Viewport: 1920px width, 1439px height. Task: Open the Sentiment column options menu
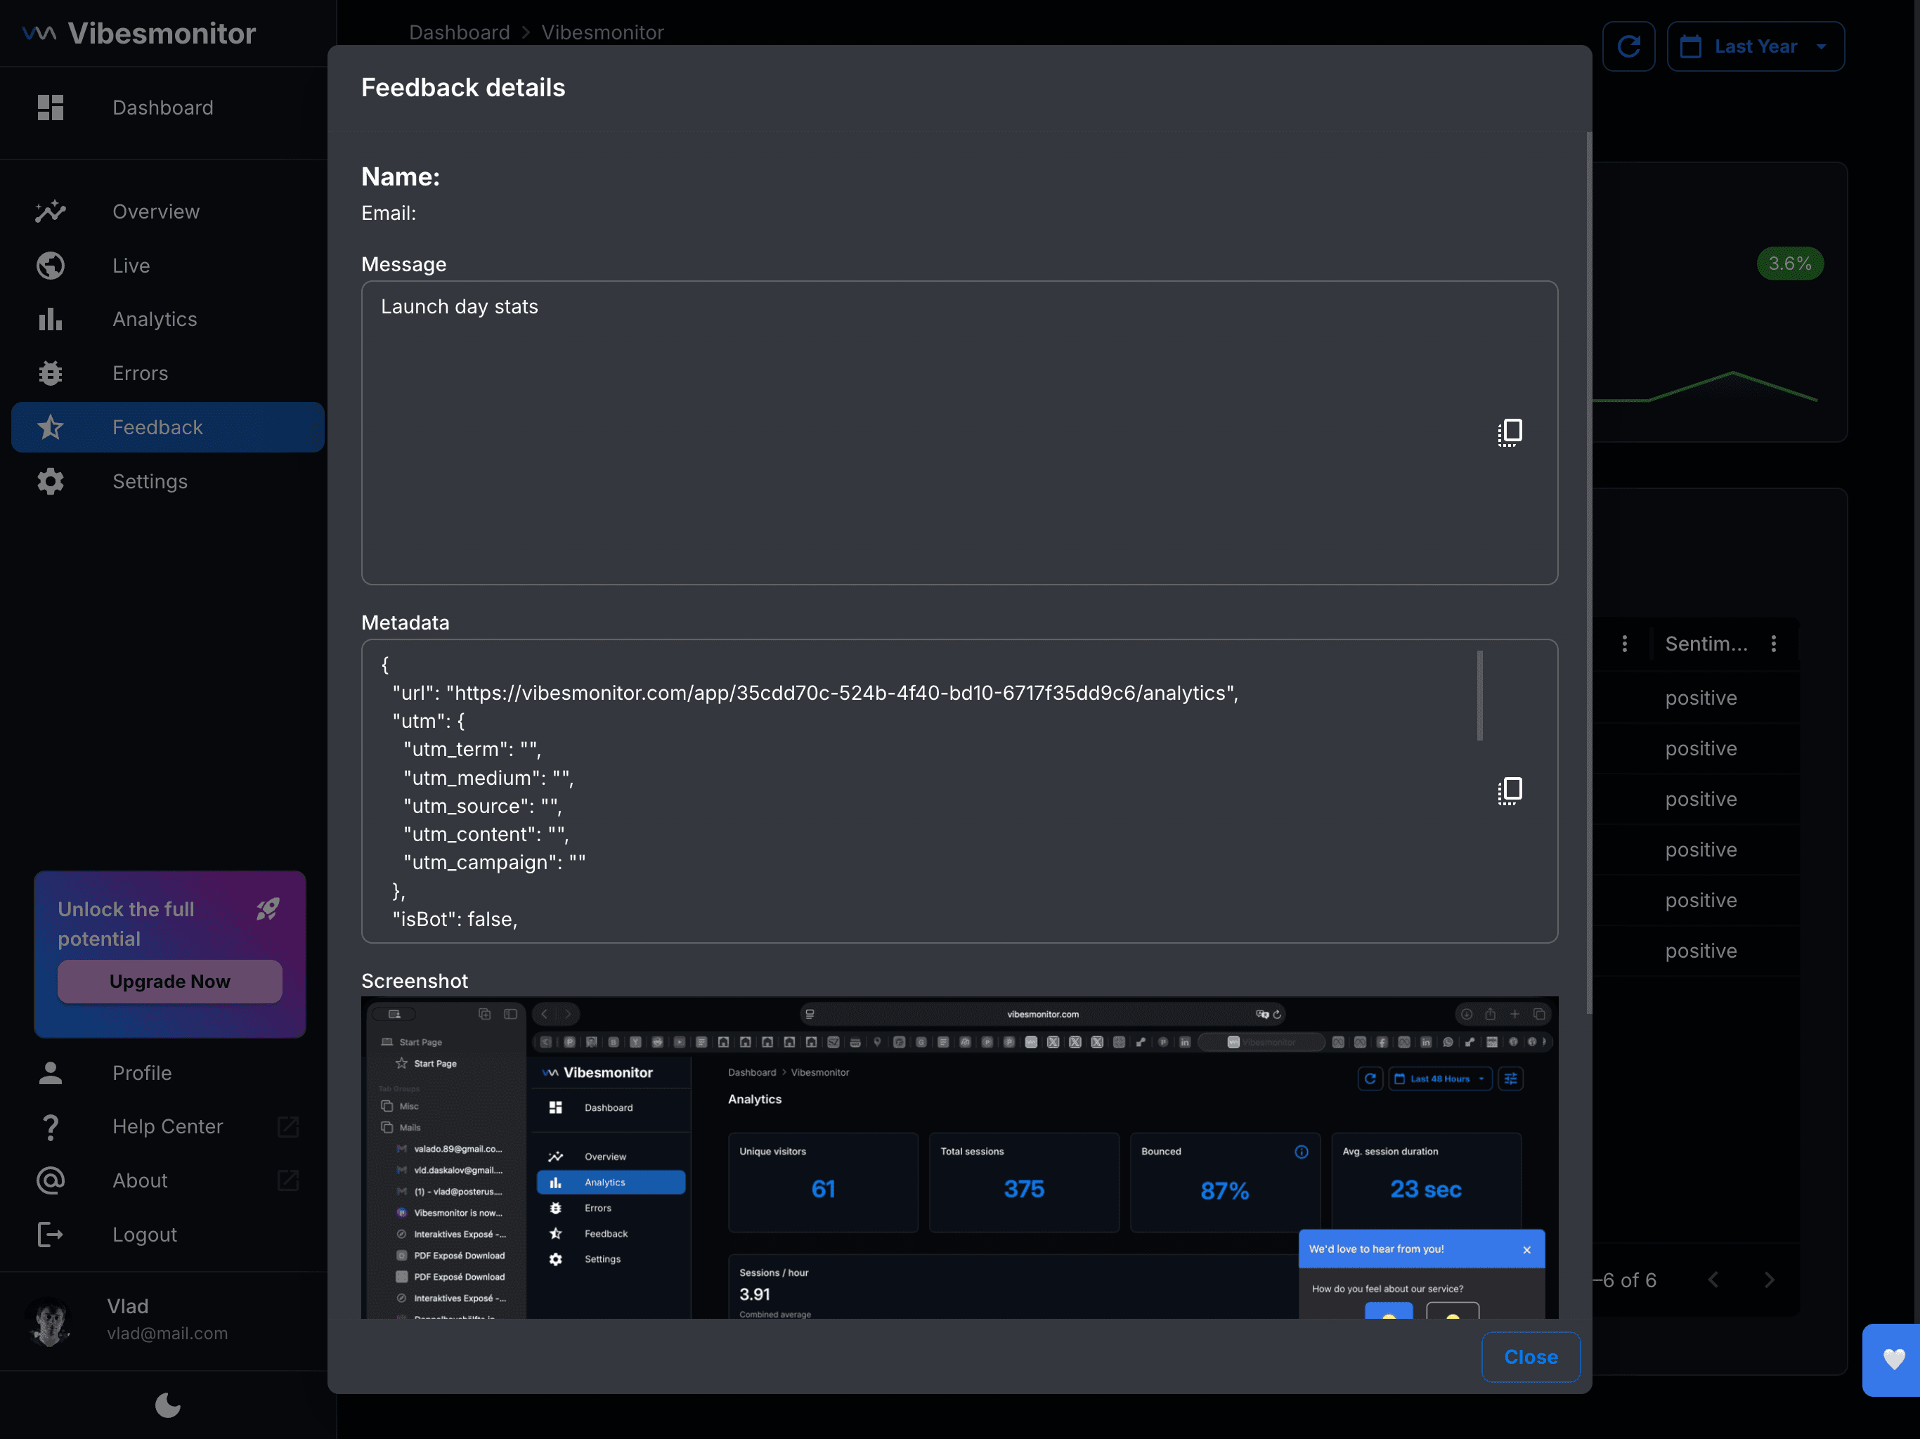click(1775, 643)
